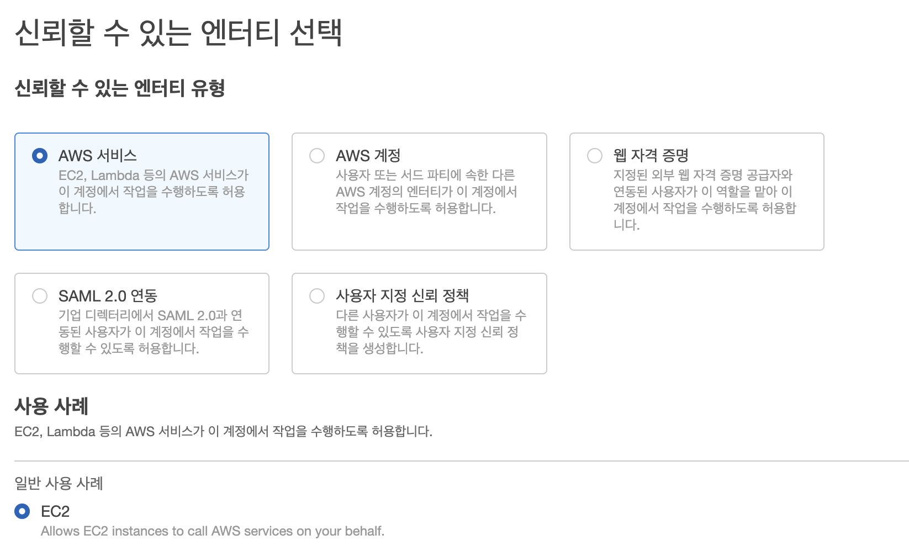Click 'Allows EC2 instances to call AWS services' text
The height and width of the screenshot is (551, 909).
(x=213, y=531)
